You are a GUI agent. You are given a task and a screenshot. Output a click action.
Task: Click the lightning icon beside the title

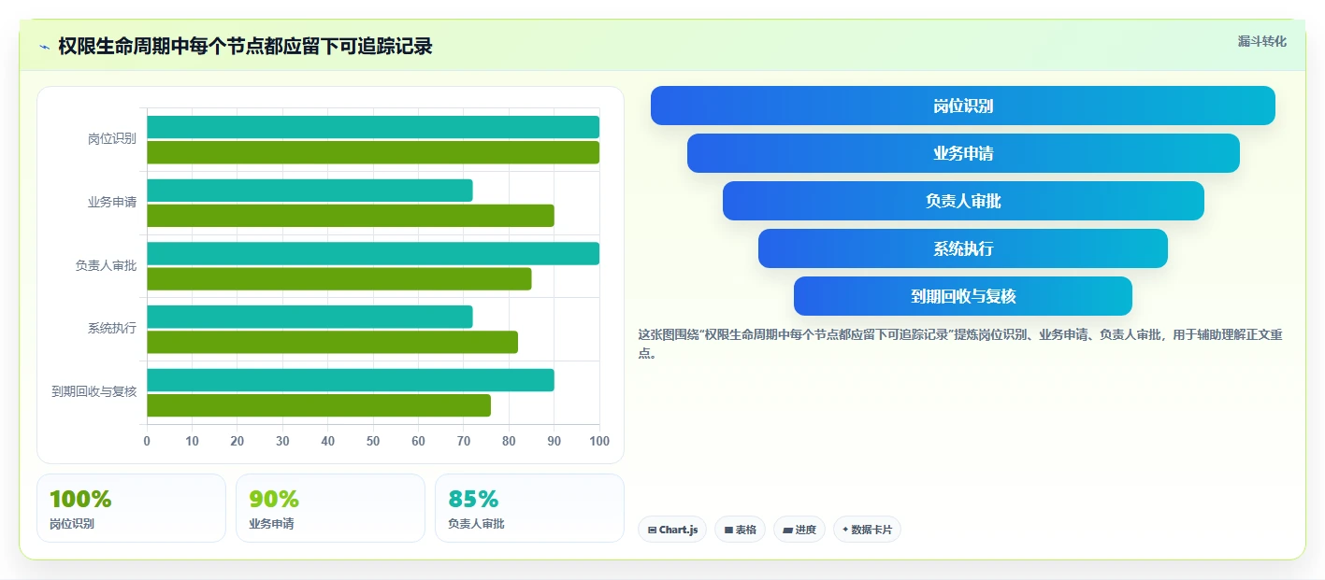(44, 47)
